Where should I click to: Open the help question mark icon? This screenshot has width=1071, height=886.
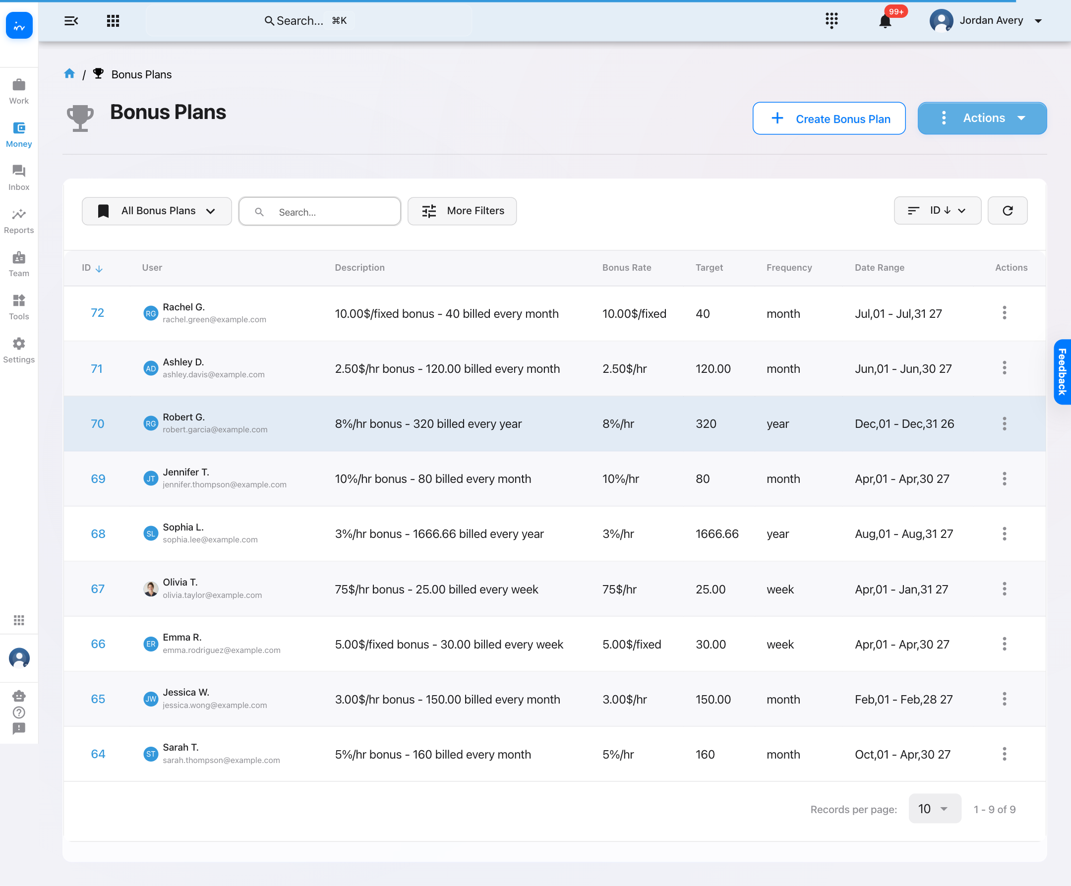click(19, 712)
